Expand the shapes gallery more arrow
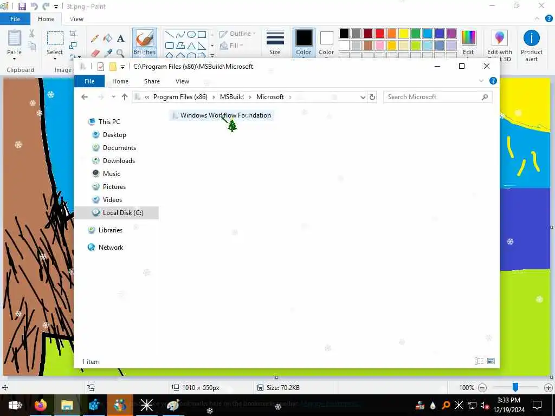Screen dimensions: 555x416 (x=212, y=56)
